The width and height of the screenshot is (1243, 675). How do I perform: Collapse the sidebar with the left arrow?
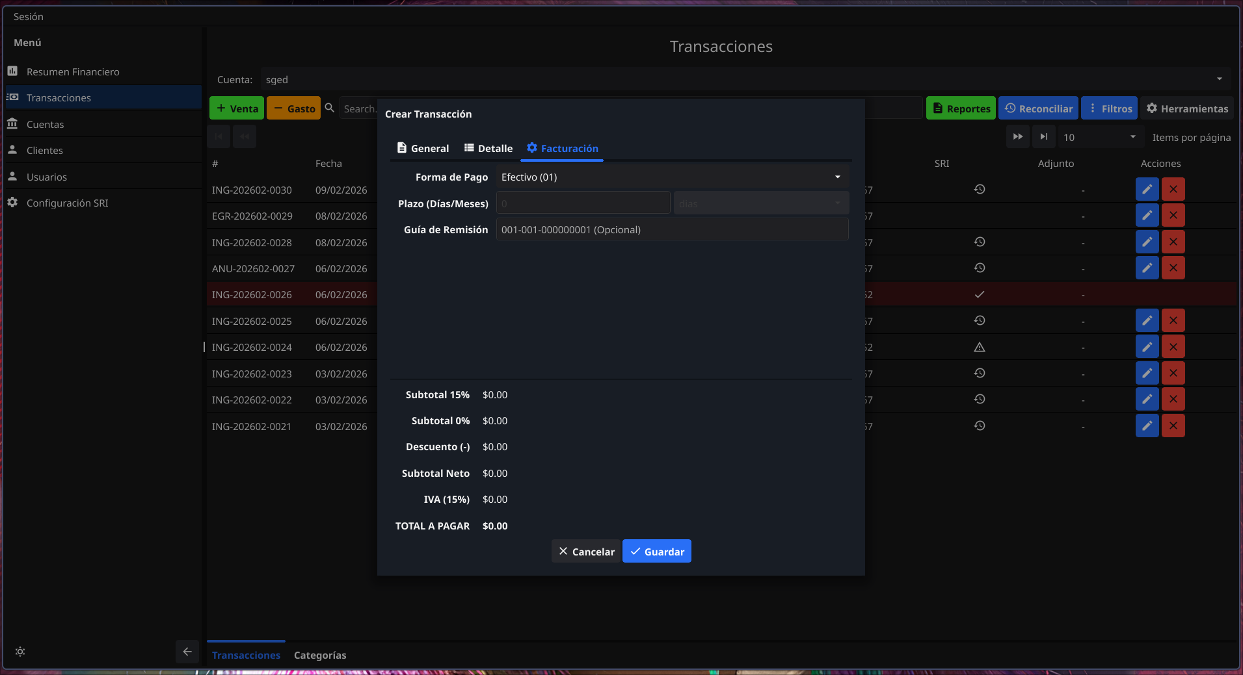[187, 652]
